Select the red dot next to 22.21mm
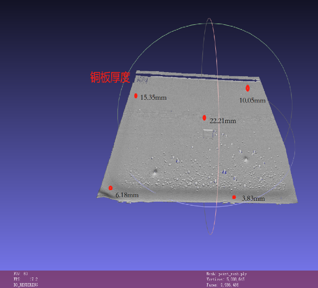Screen dimensions: 318x288 [204, 118]
